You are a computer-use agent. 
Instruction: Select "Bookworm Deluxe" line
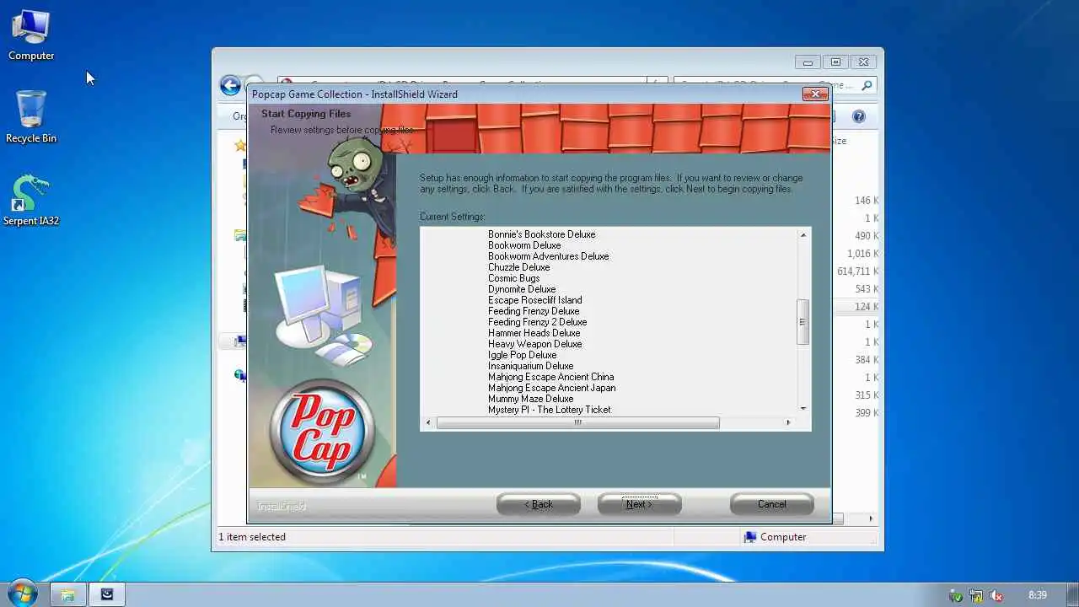click(524, 245)
